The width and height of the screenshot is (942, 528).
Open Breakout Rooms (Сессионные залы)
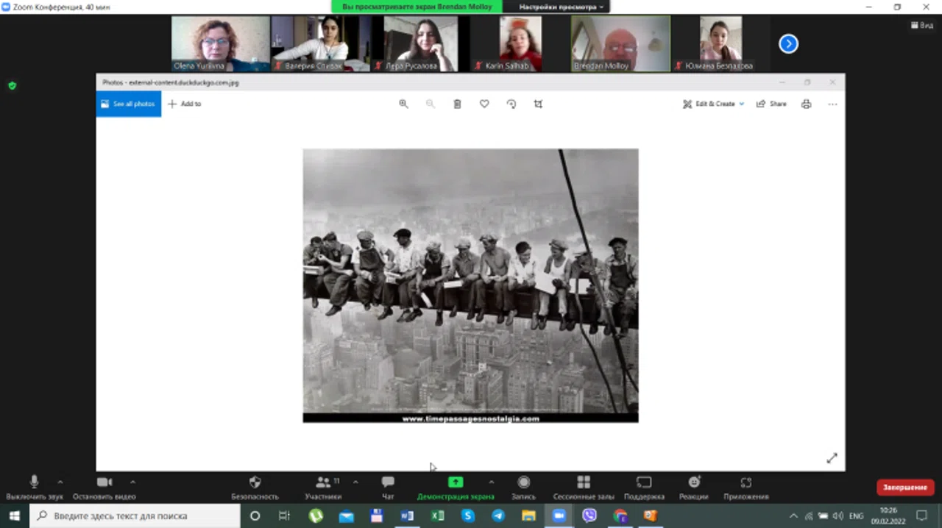(584, 487)
